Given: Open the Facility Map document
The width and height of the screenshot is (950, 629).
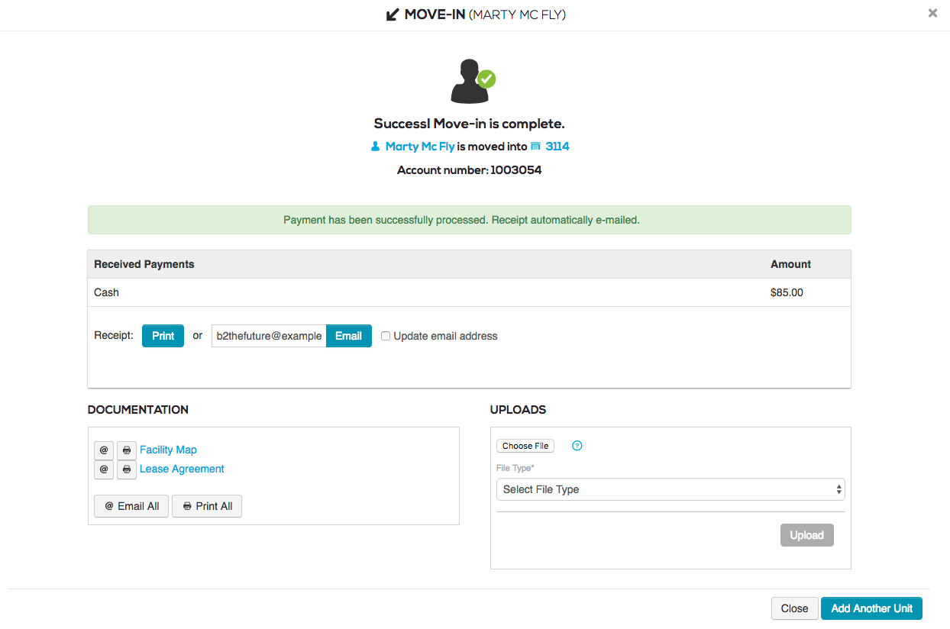Looking at the screenshot, I should coord(168,450).
